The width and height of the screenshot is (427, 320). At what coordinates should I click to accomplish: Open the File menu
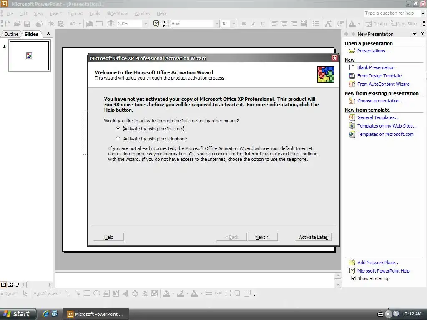10,13
